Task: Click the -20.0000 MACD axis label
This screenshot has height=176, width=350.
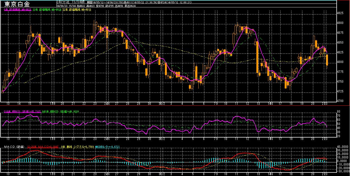Action: 343,168
